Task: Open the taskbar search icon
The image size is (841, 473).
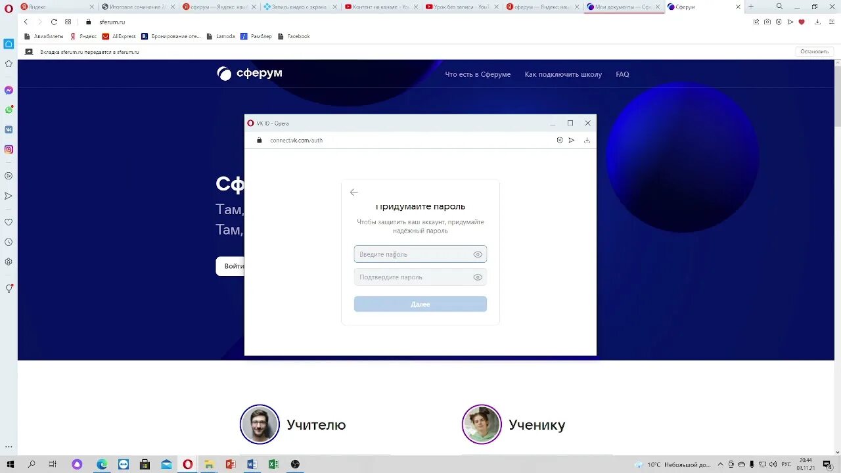Action: [32, 464]
